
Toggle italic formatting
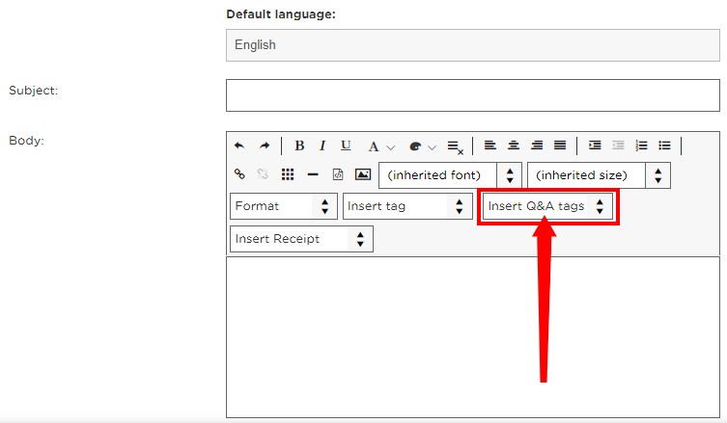(322, 145)
